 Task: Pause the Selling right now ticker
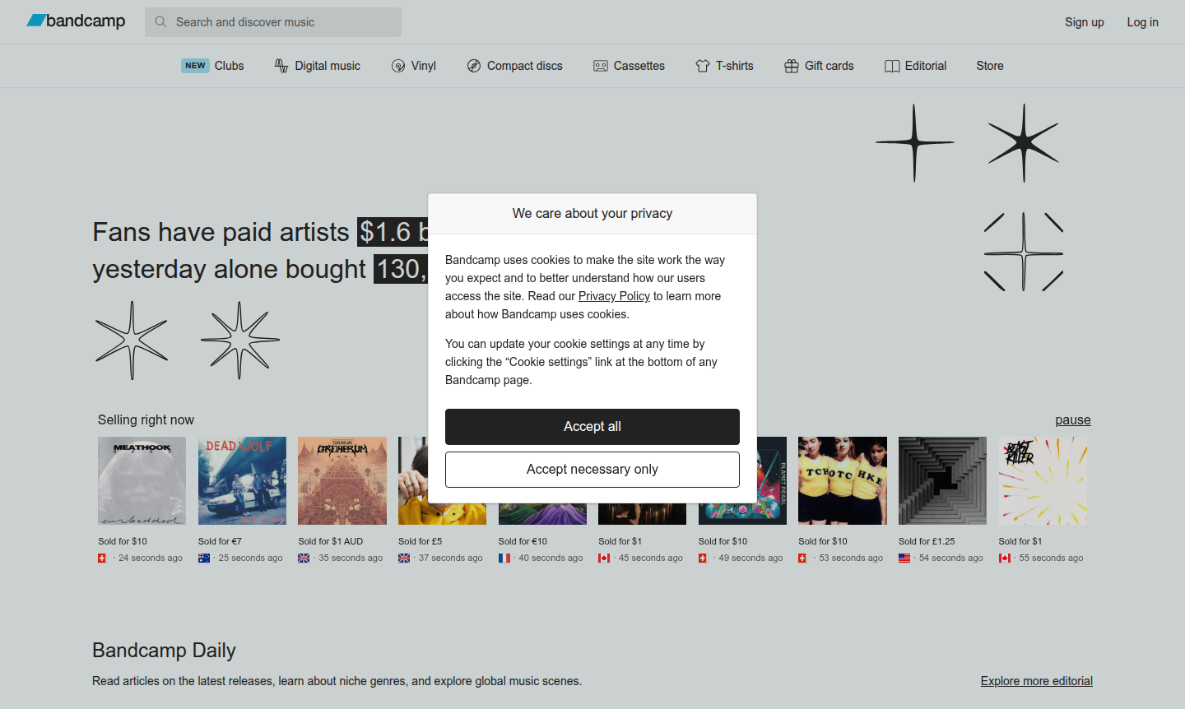tap(1072, 419)
